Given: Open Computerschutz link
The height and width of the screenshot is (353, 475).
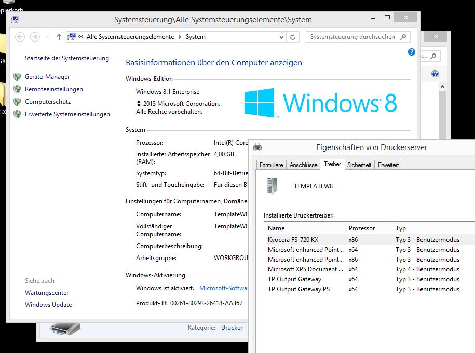Looking at the screenshot, I should (x=48, y=102).
